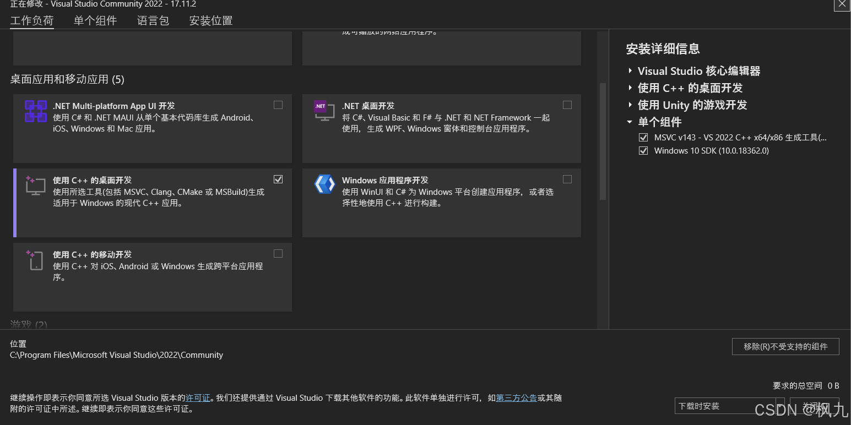Open the 第三方公告 link
Screen dimensions: 851x425
tap(517, 397)
